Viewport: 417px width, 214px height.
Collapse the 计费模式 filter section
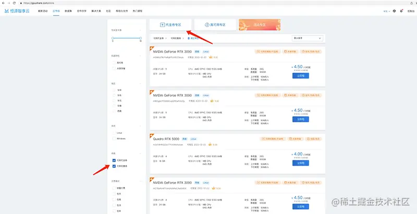pos(140,181)
